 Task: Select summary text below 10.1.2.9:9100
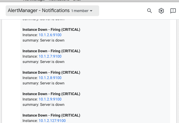[x=43, y=105]
